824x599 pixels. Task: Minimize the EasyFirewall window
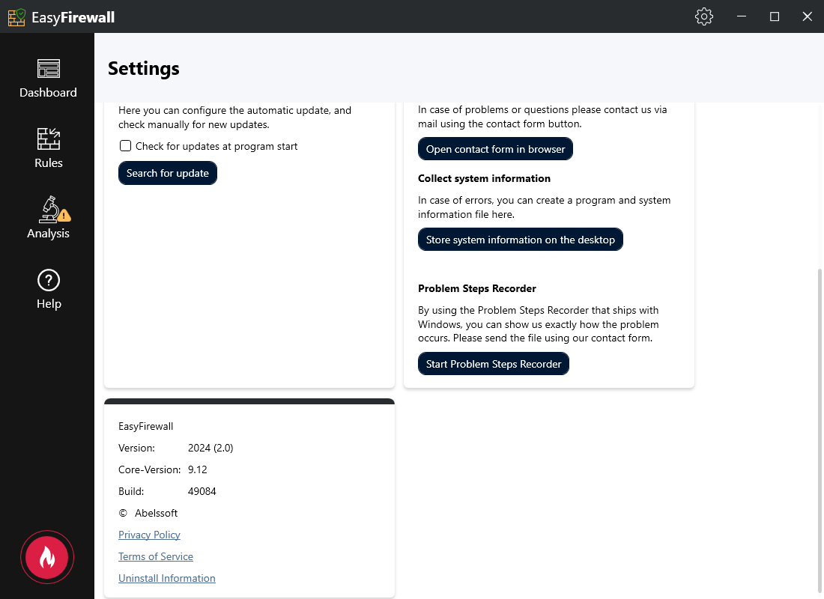pyautogui.click(x=742, y=16)
